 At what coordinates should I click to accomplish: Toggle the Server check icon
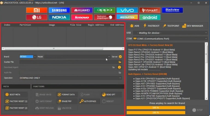pyautogui.click(x=120, y=57)
